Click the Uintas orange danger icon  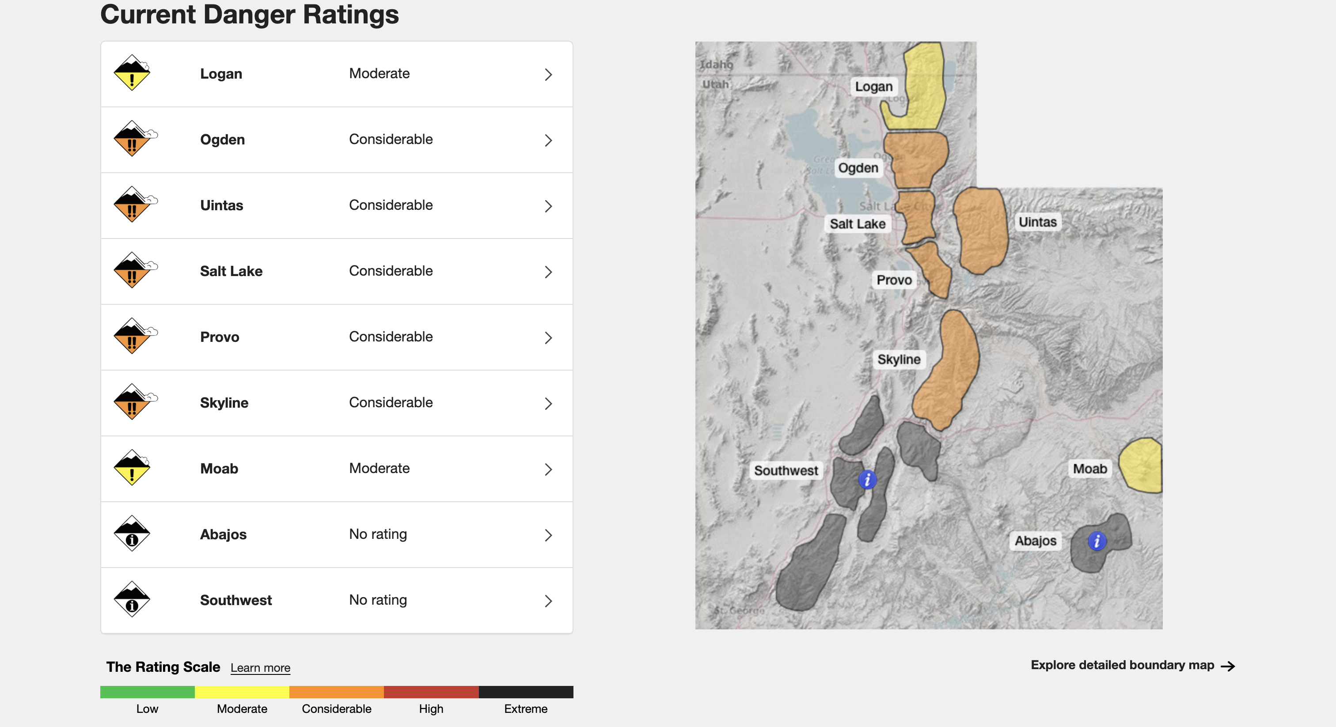coord(132,205)
